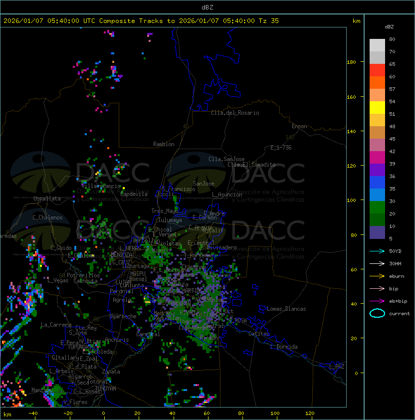The width and height of the screenshot is (415, 420).
Task: Click the 'L_Dormida' place label
Action: (284, 347)
